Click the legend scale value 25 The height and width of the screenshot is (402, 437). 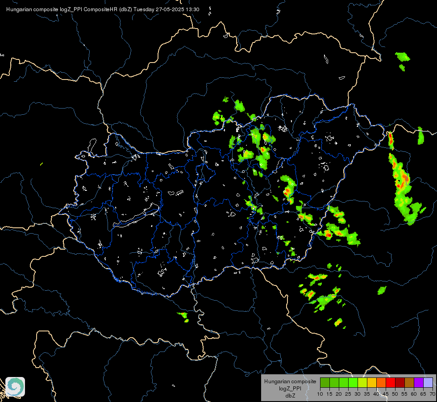[x=348, y=394]
